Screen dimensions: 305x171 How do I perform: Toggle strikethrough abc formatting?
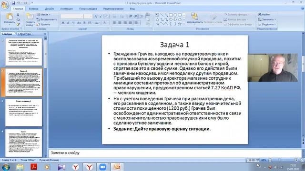coord(79,23)
